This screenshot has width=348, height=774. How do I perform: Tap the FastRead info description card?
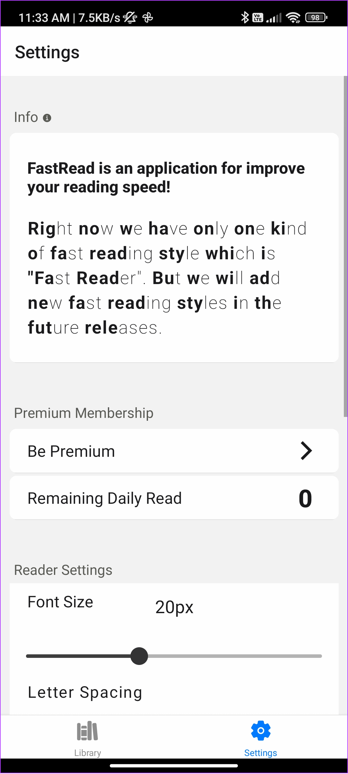174,247
